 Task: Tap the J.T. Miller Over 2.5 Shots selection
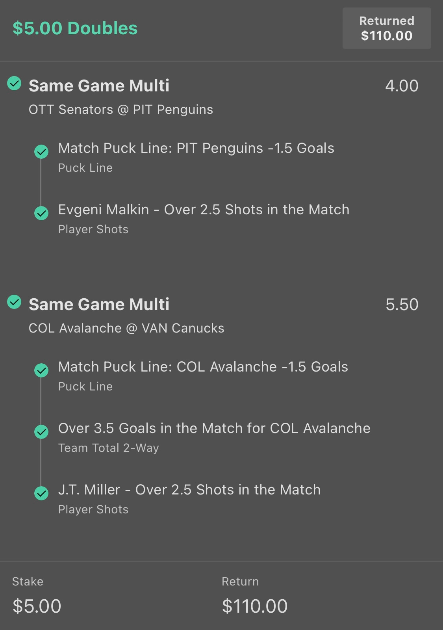point(189,490)
